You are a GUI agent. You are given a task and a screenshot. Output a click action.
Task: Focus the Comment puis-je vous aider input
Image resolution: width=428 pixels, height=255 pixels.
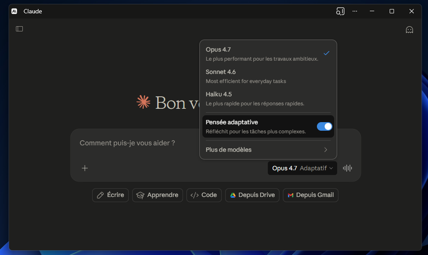pos(172,143)
